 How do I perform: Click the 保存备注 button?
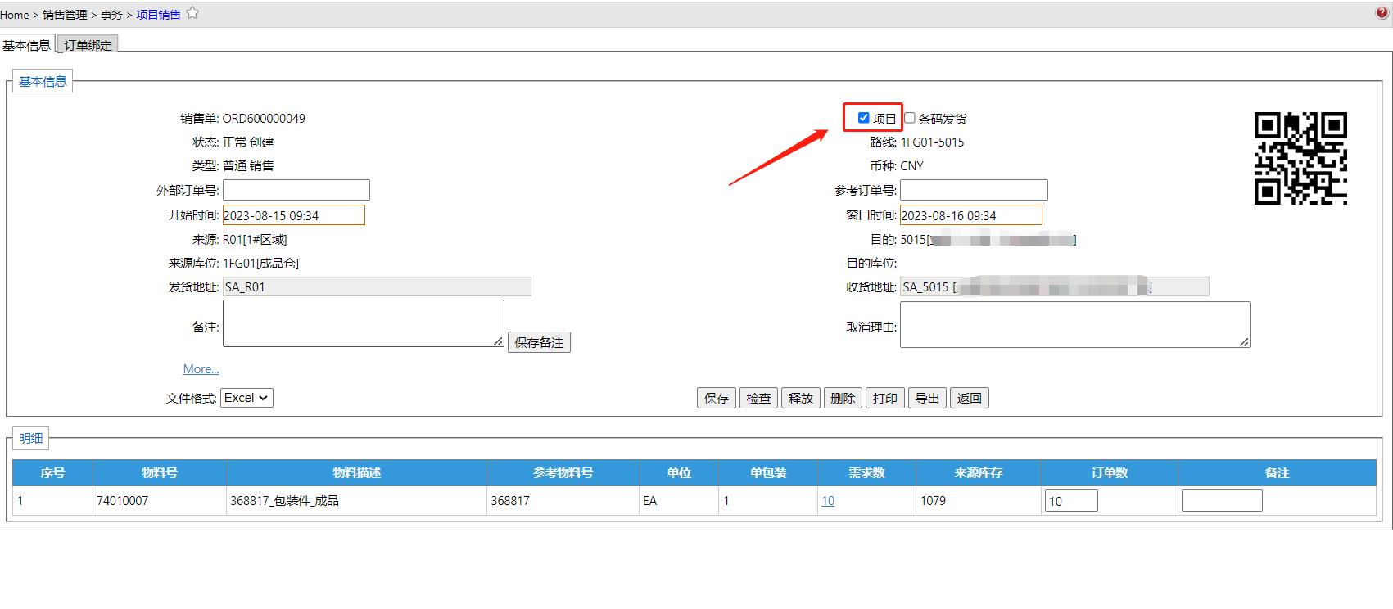[539, 342]
